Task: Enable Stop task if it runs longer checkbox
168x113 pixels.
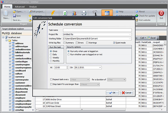Action: click(51, 84)
